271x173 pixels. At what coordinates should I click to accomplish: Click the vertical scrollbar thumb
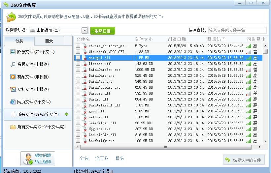[265, 51]
